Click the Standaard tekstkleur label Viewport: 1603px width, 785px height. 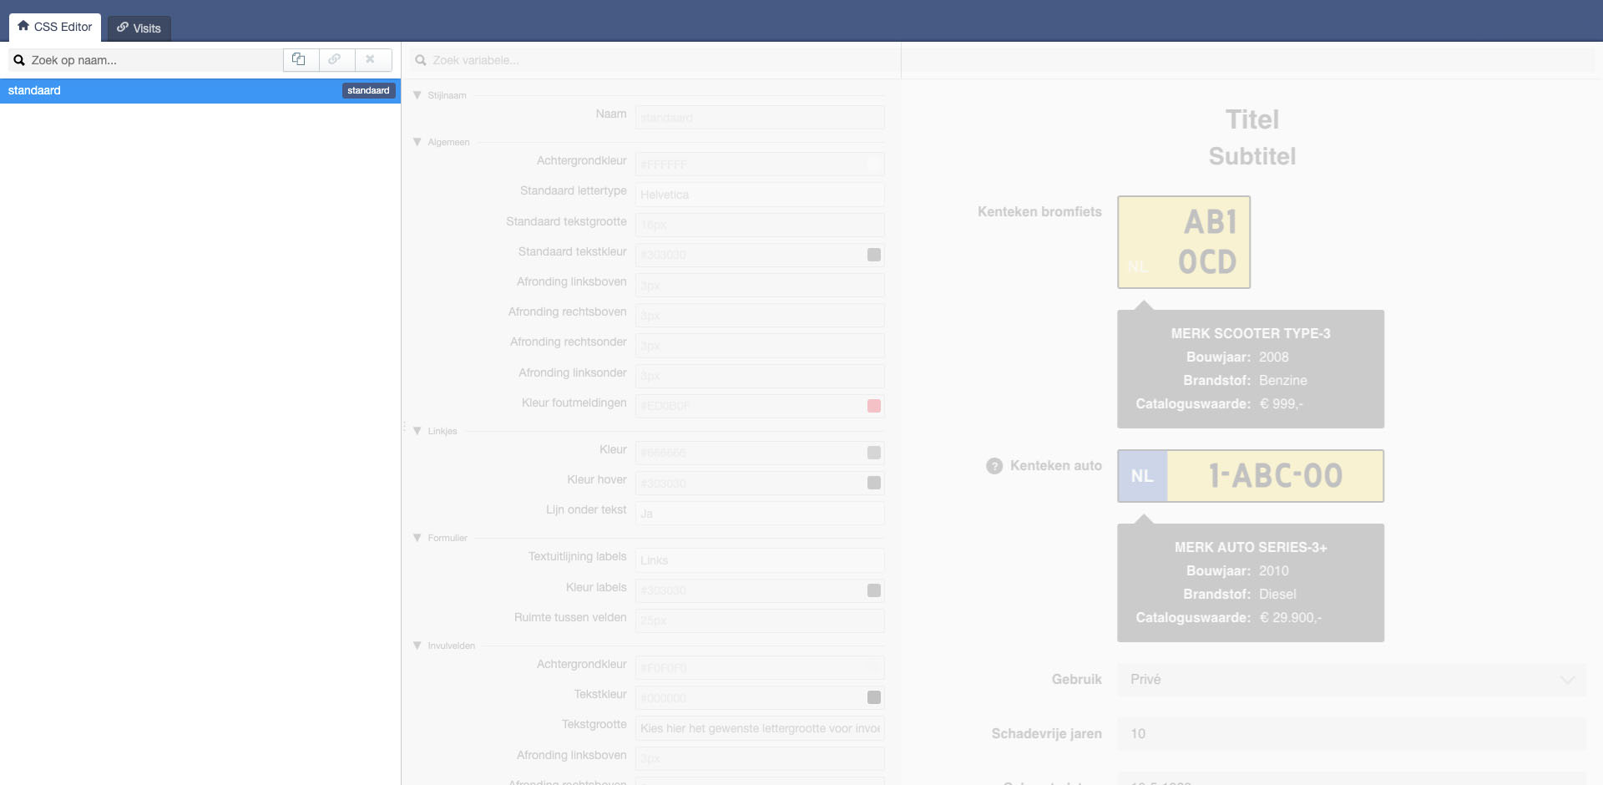click(573, 251)
